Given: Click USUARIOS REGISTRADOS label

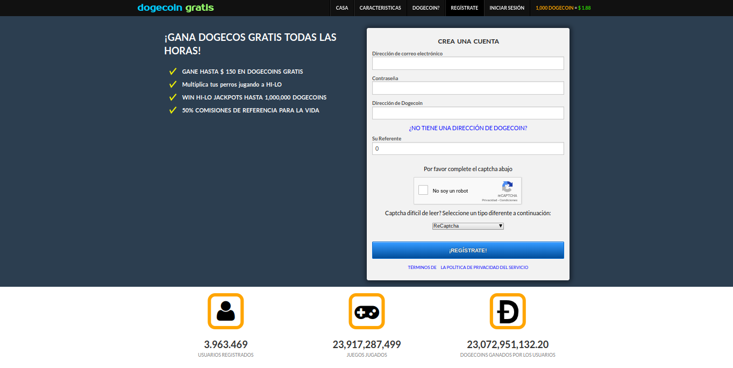Looking at the screenshot, I should coord(226,355).
